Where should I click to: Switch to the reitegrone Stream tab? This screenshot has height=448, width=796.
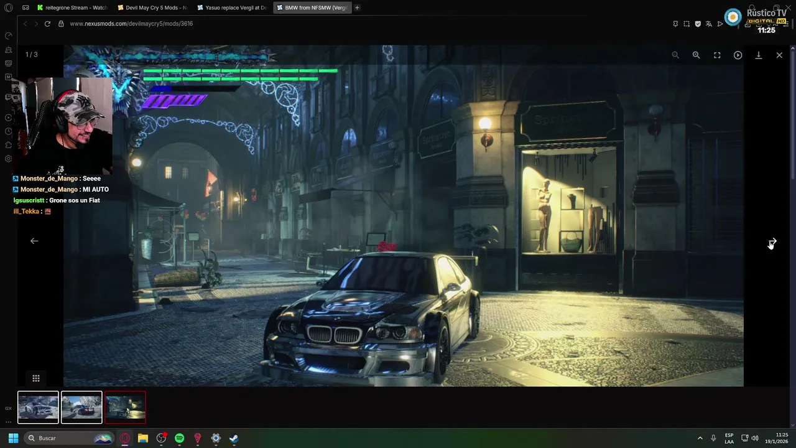tap(72, 7)
